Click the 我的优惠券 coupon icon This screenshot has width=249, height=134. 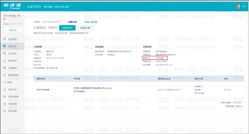(5, 97)
